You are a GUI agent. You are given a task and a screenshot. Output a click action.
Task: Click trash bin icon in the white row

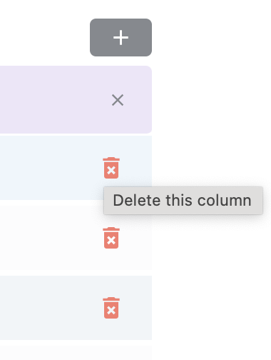tap(111, 238)
